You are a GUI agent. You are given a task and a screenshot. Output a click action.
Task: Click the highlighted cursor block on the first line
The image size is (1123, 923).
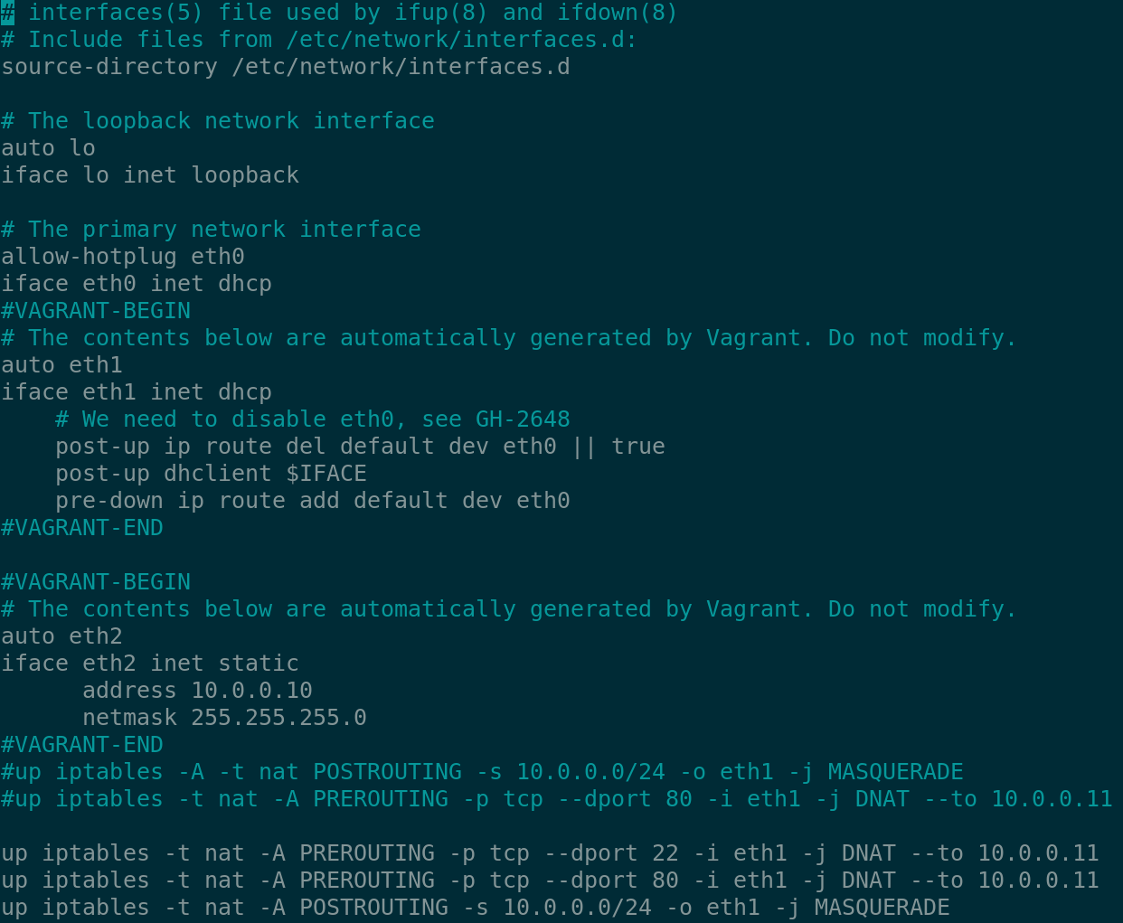(x=7, y=13)
